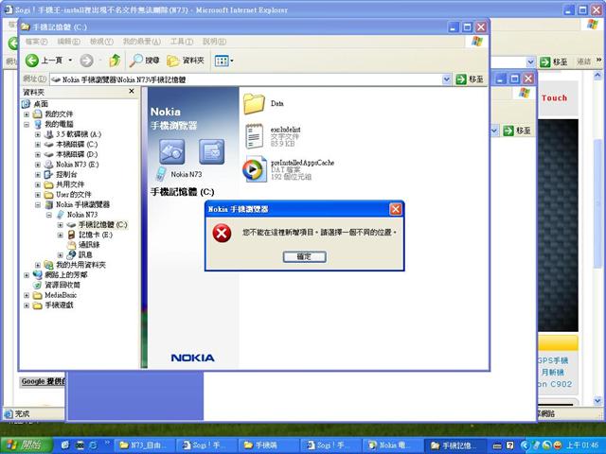Toggle the Folders (資料夾) toolbar button
606x454 pixels.
pyautogui.click(x=186, y=61)
